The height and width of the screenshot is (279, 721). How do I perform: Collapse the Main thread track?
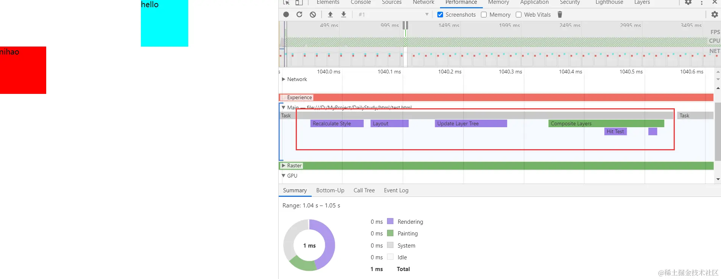(x=283, y=108)
